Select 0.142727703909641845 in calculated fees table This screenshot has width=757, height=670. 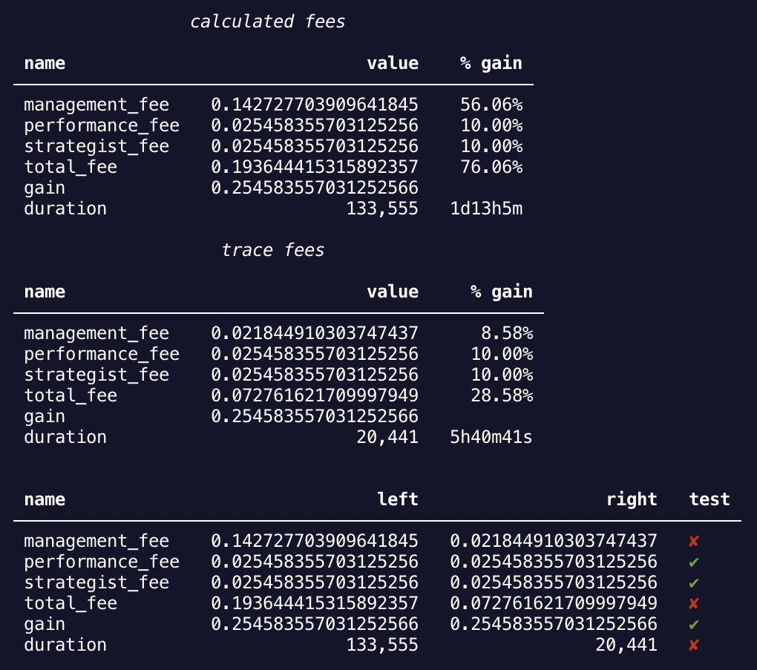pyautogui.click(x=315, y=105)
